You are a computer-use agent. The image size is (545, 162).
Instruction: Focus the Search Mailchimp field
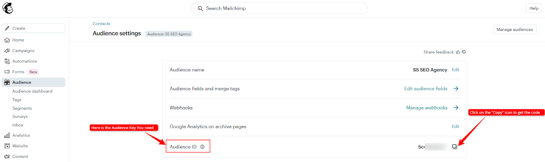pos(279,8)
